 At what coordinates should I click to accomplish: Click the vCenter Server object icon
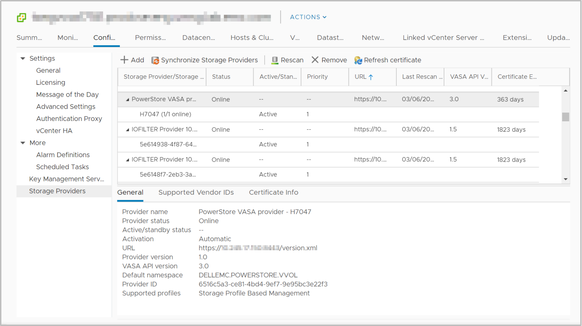[22, 17]
